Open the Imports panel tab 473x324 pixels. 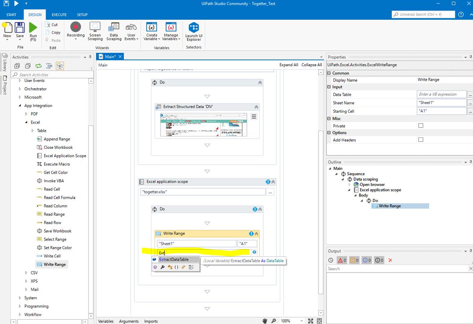(151, 321)
